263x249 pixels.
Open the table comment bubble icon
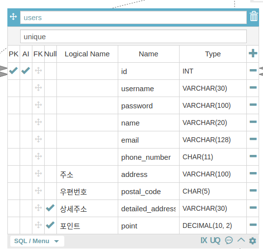pos(229,240)
